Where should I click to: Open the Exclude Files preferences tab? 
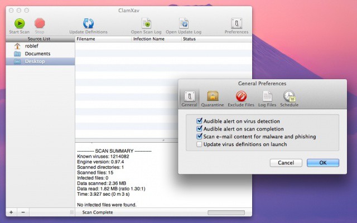(241, 98)
